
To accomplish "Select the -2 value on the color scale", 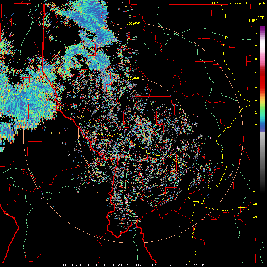I will coord(255,152).
